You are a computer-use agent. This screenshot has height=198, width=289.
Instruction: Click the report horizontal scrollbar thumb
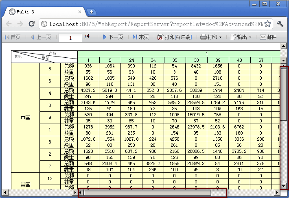147,193
